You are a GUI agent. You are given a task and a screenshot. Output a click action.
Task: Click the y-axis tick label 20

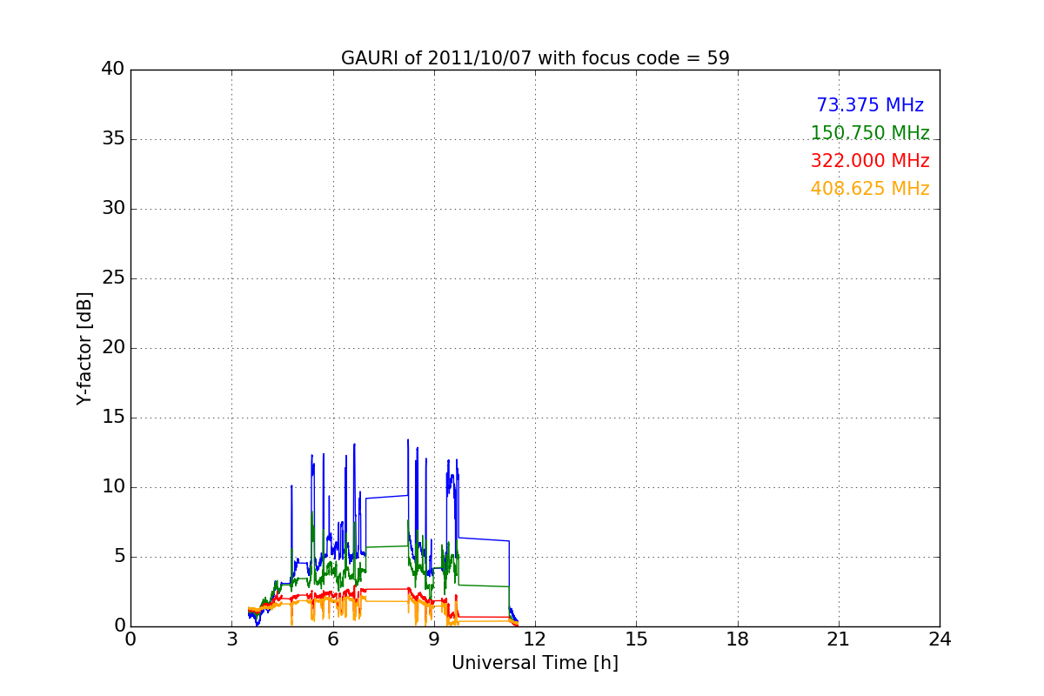tap(113, 348)
